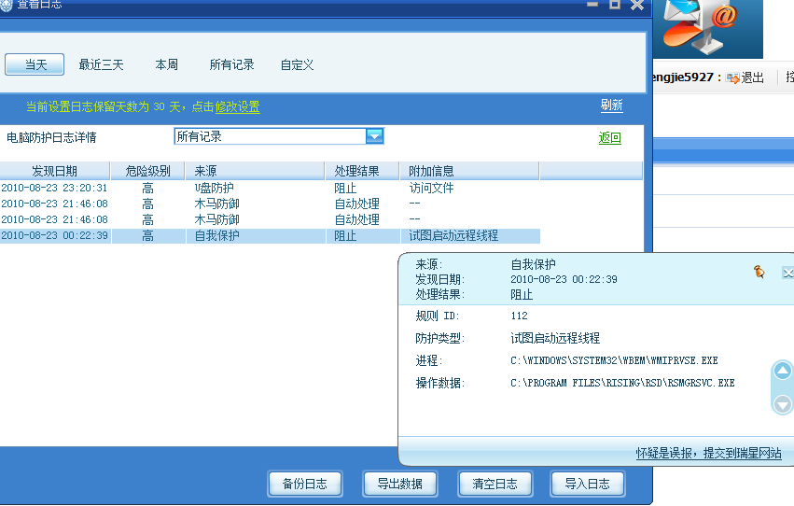Click the 所有记录 combo box field
The width and height of the screenshot is (794, 506).
[279, 136]
